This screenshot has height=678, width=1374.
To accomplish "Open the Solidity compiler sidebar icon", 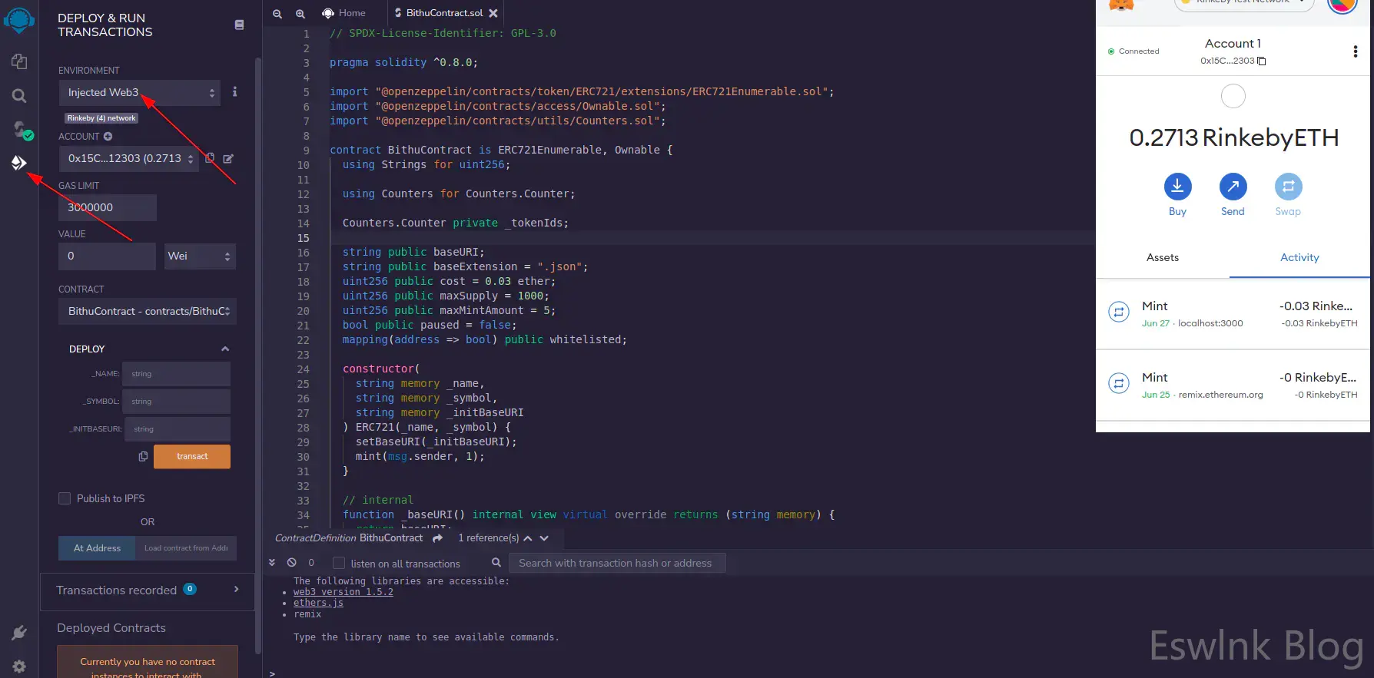I will coord(21,130).
